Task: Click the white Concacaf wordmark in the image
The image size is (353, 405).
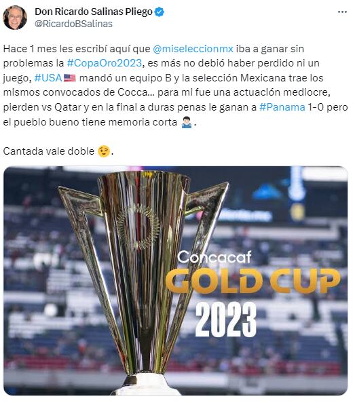Action: 215,257
